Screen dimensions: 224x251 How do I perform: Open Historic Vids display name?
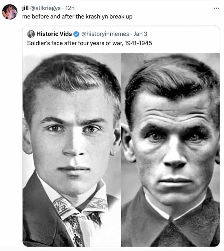(x=54, y=34)
